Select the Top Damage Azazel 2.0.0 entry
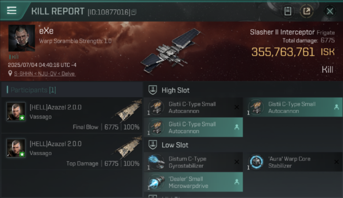The width and height of the screenshot is (343, 198). click(72, 151)
